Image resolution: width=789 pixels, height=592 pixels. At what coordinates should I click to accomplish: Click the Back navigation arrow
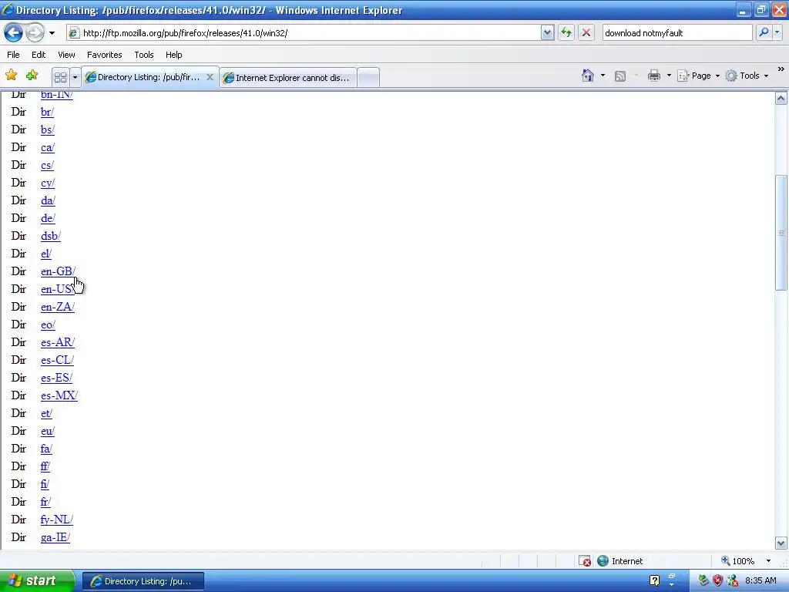tap(14, 33)
